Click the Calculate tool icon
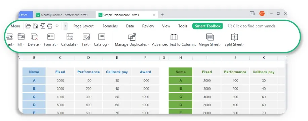This screenshot has height=121, width=308. (x=70, y=37)
